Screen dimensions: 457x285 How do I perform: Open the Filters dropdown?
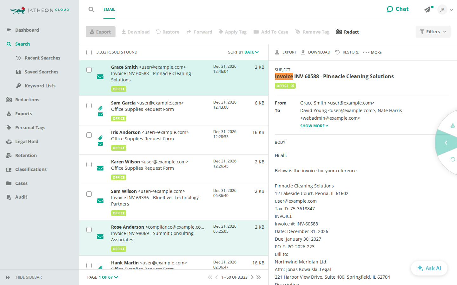(x=433, y=32)
